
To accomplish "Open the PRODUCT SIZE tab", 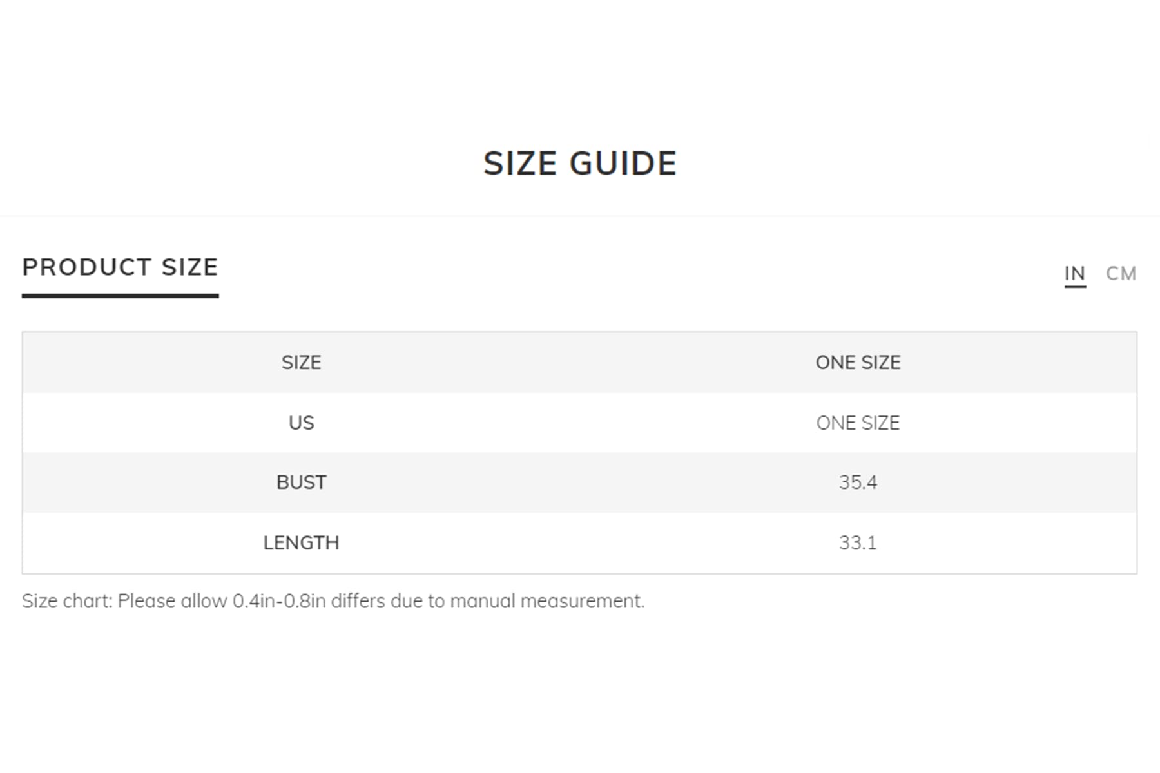I will (x=121, y=267).
